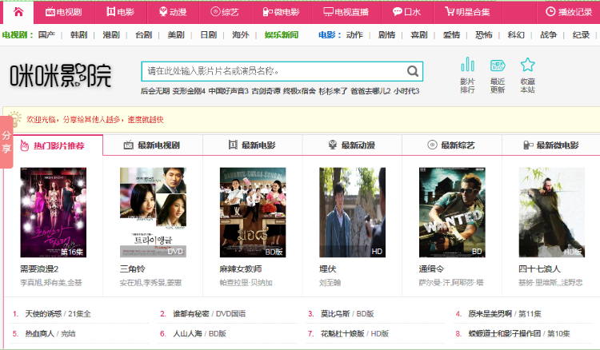Click hot search term 杉杉来了
This screenshot has width=600, height=350.
(333, 91)
